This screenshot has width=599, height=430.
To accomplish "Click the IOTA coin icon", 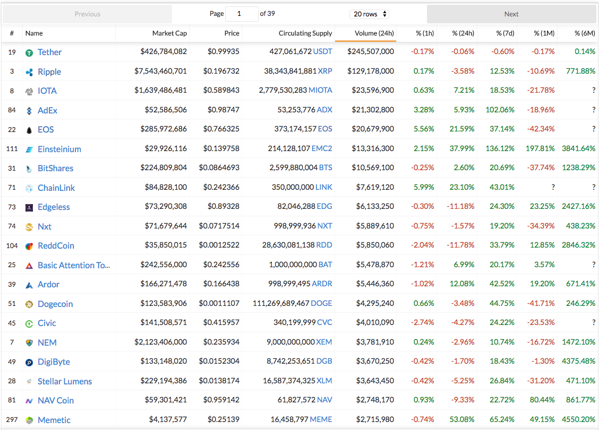I will pyautogui.click(x=29, y=91).
